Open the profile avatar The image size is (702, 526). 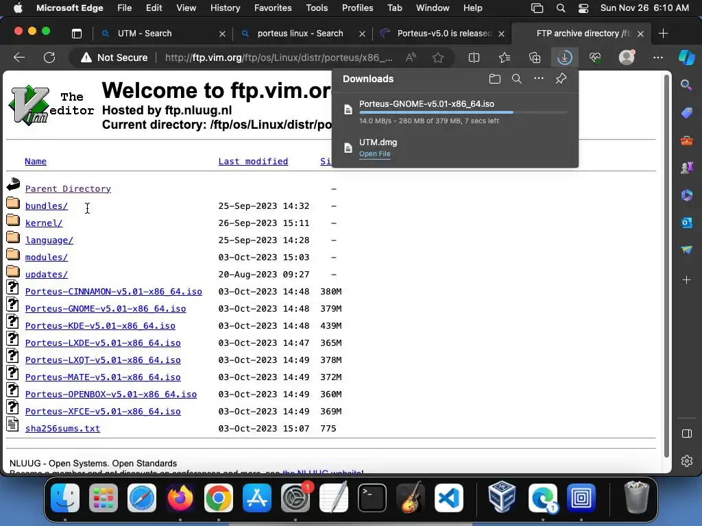(627, 58)
